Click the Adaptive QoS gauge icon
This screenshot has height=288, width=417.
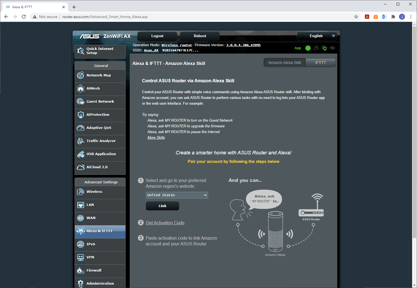(x=81, y=128)
